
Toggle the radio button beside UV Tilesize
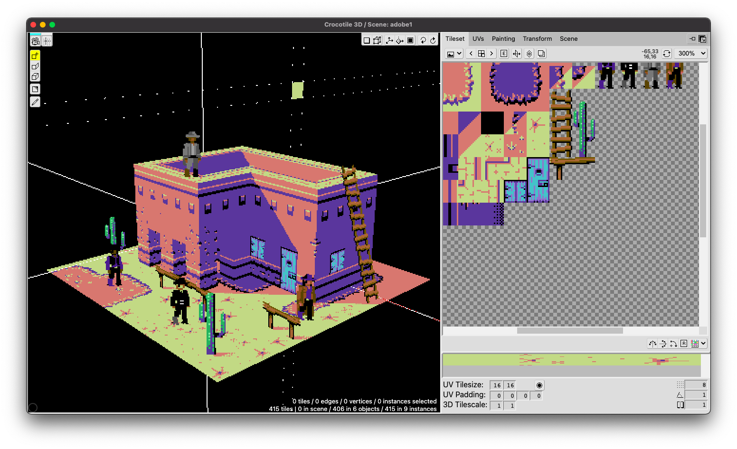(x=539, y=385)
